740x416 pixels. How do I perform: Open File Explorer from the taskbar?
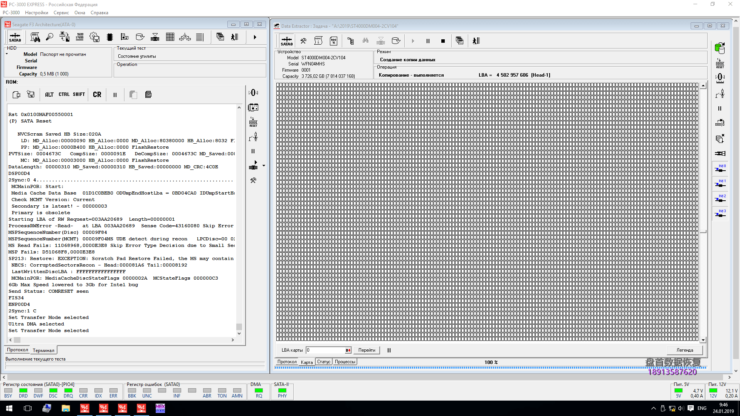pos(66,408)
